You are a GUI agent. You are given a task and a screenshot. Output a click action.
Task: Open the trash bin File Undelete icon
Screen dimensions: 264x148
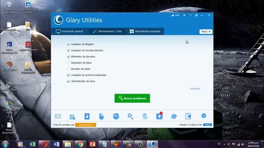click(145, 116)
